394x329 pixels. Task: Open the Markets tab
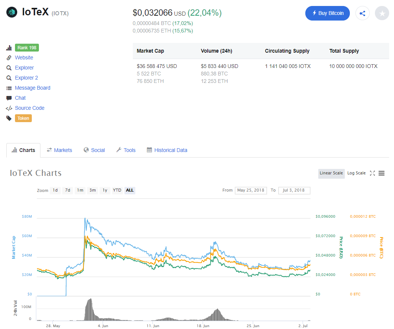click(x=59, y=150)
